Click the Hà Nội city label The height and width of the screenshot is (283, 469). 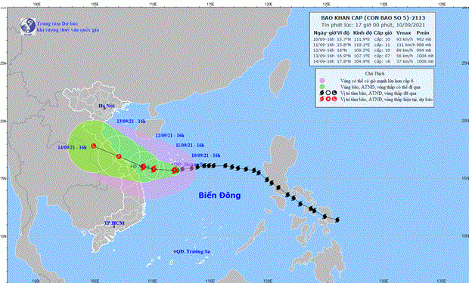click(106, 106)
